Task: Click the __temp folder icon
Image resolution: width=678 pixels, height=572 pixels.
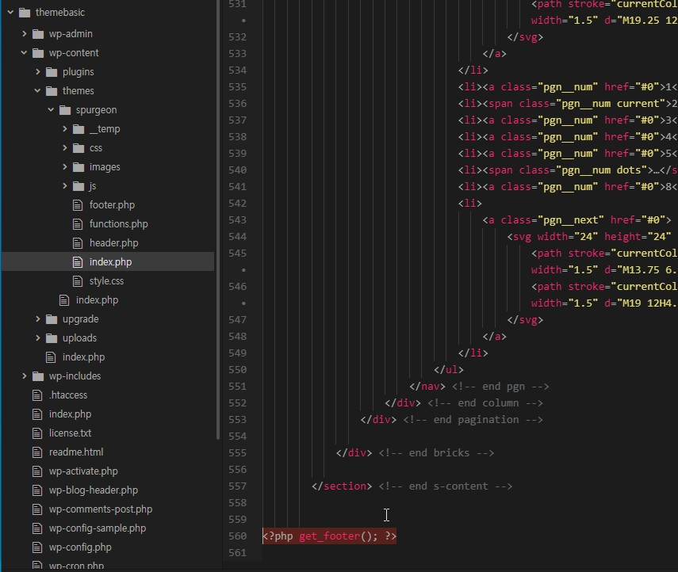Action: [x=79, y=129]
